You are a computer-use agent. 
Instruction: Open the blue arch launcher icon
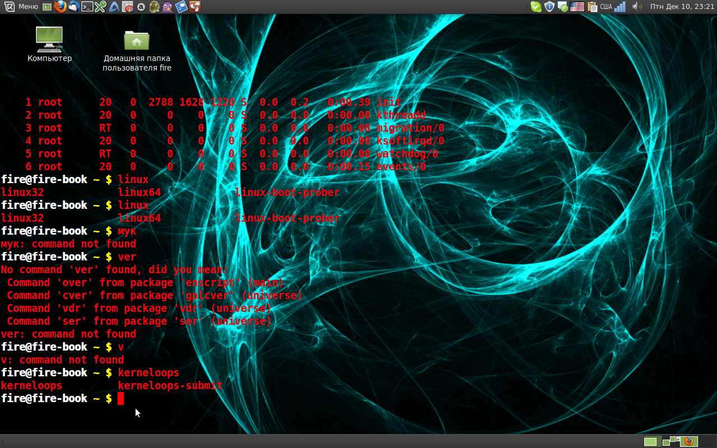click(x=114, y=7)
